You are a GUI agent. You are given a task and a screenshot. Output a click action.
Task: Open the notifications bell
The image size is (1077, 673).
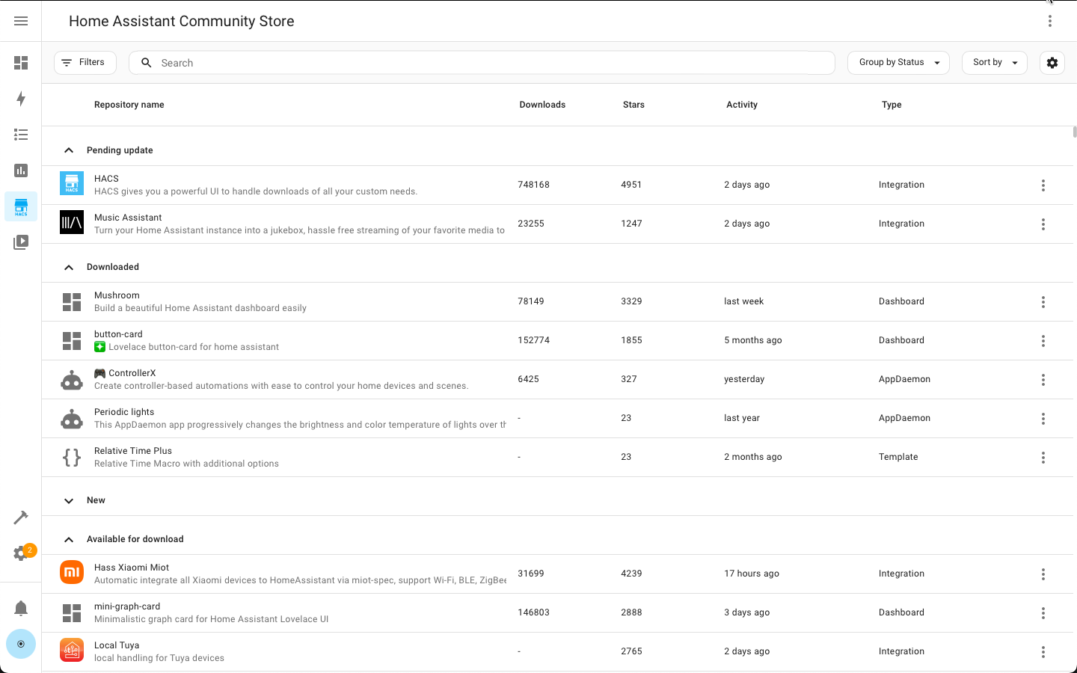click(x=21, y=608)
